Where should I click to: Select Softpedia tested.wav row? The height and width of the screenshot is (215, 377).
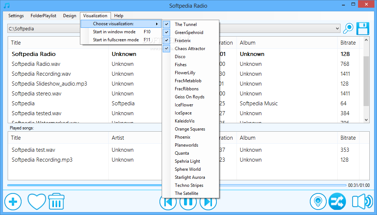(x=36, y=113)
